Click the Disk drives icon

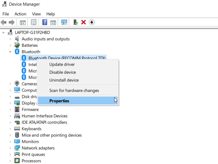pos(17,97)
